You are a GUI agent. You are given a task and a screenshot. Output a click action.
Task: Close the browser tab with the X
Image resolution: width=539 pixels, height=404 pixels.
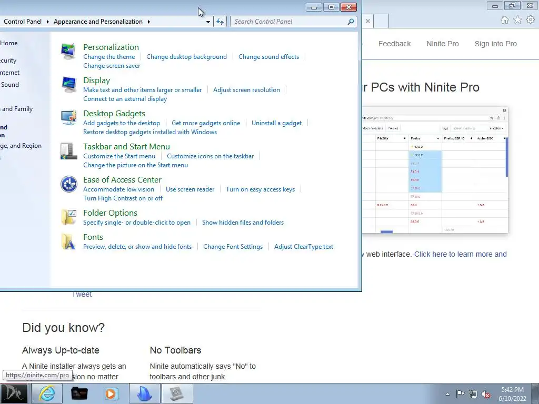(x=368, y=21)
